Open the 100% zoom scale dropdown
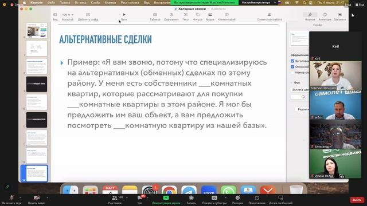This screenshot has height=206, width=367. click(68, 15)
